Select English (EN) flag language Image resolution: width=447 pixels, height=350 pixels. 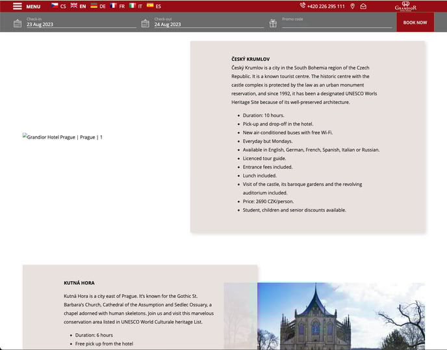click(74, 6)
